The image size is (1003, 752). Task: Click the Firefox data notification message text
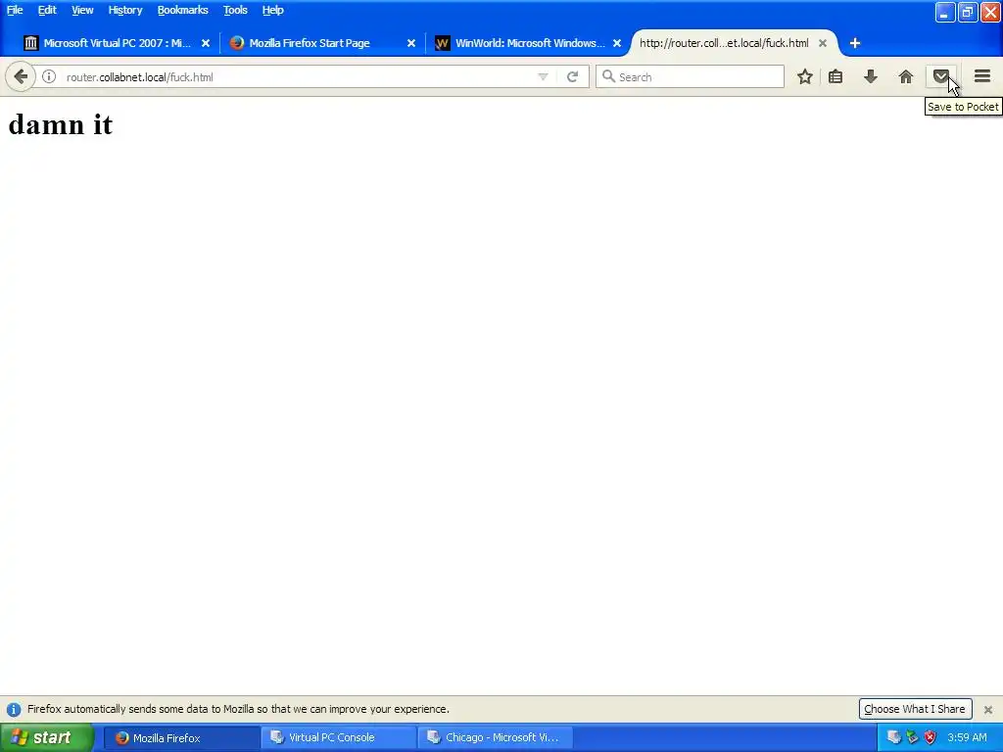pos(238,709)
